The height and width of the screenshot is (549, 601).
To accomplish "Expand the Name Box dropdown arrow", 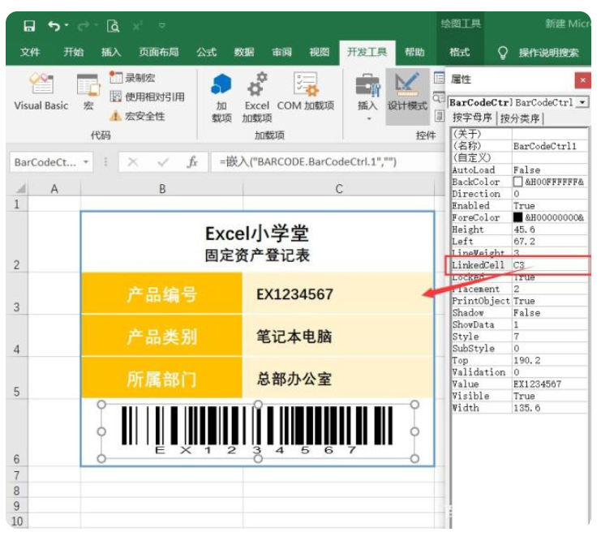I will click(86, 162).
